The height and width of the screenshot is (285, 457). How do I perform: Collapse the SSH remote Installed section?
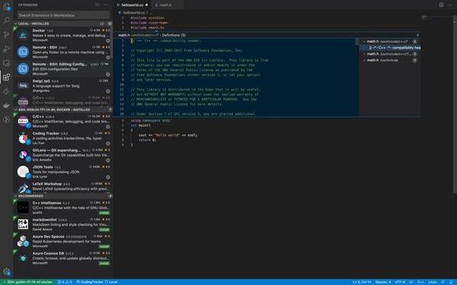[x=16, y=109]
